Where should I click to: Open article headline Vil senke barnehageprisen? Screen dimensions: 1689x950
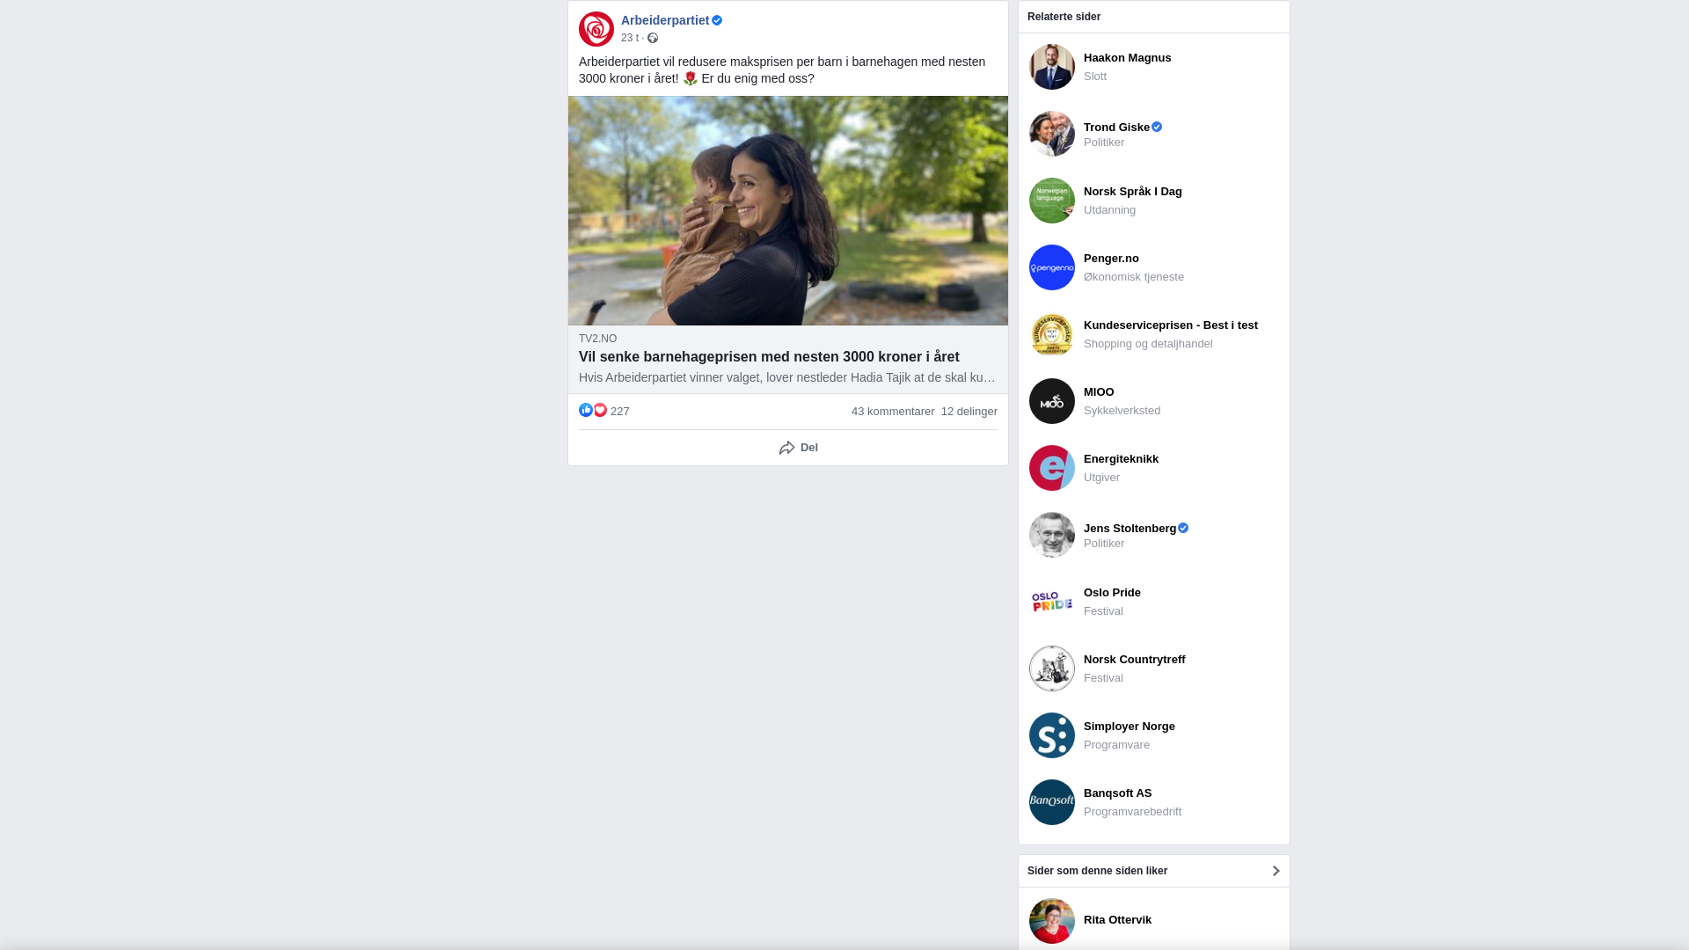[x=769, y=356]
